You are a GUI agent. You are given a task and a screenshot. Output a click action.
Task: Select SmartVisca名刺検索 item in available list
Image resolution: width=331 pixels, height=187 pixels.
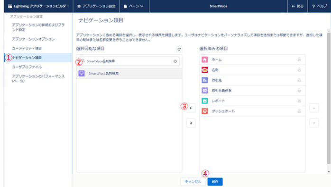point(129,73)
